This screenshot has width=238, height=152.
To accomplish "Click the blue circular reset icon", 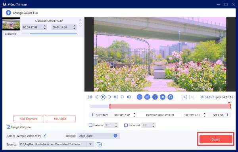I will (171, 97).
